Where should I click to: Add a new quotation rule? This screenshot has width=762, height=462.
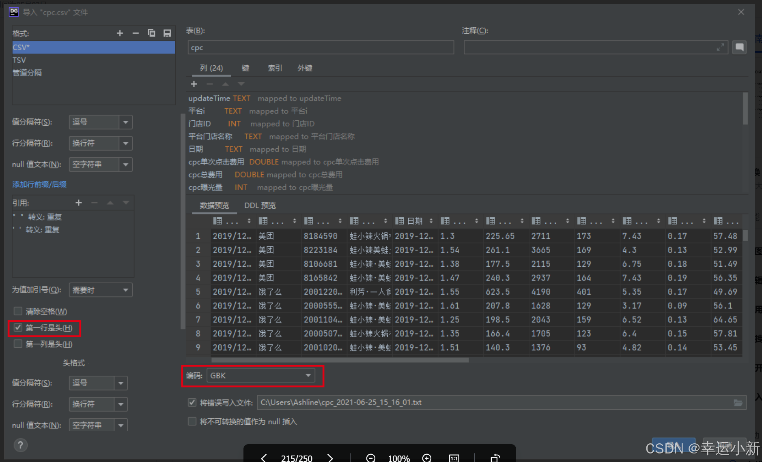coord(79,203)
